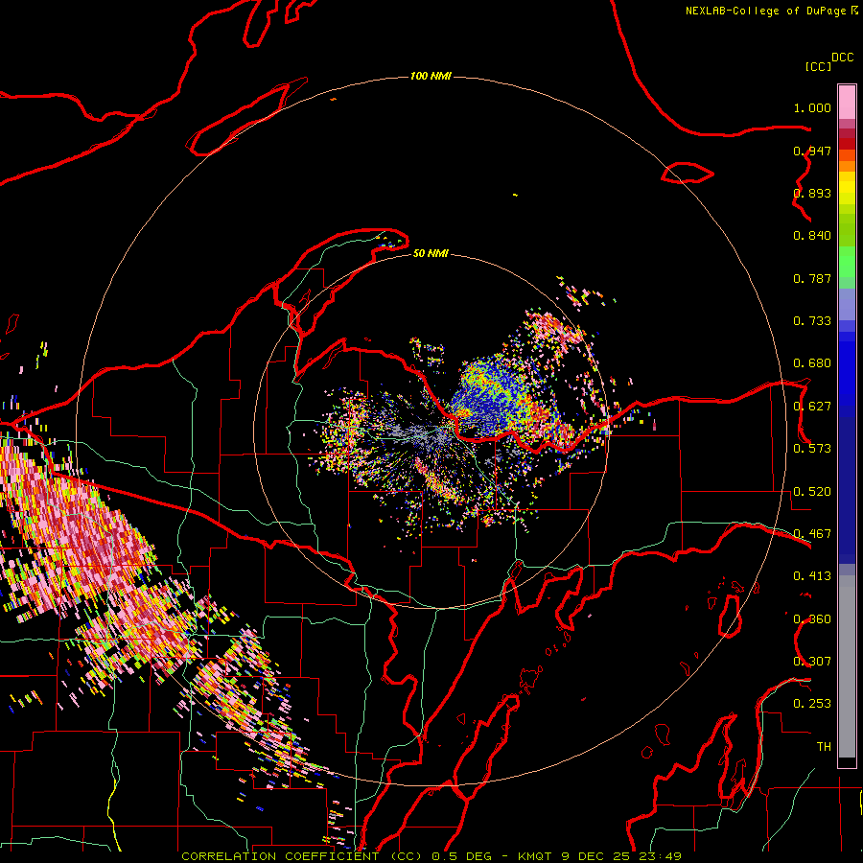This screenshot has height=863, width=863.
Task: Click the 0.253 color scale value
Action: pyautogui.click(x=812, y=704)
